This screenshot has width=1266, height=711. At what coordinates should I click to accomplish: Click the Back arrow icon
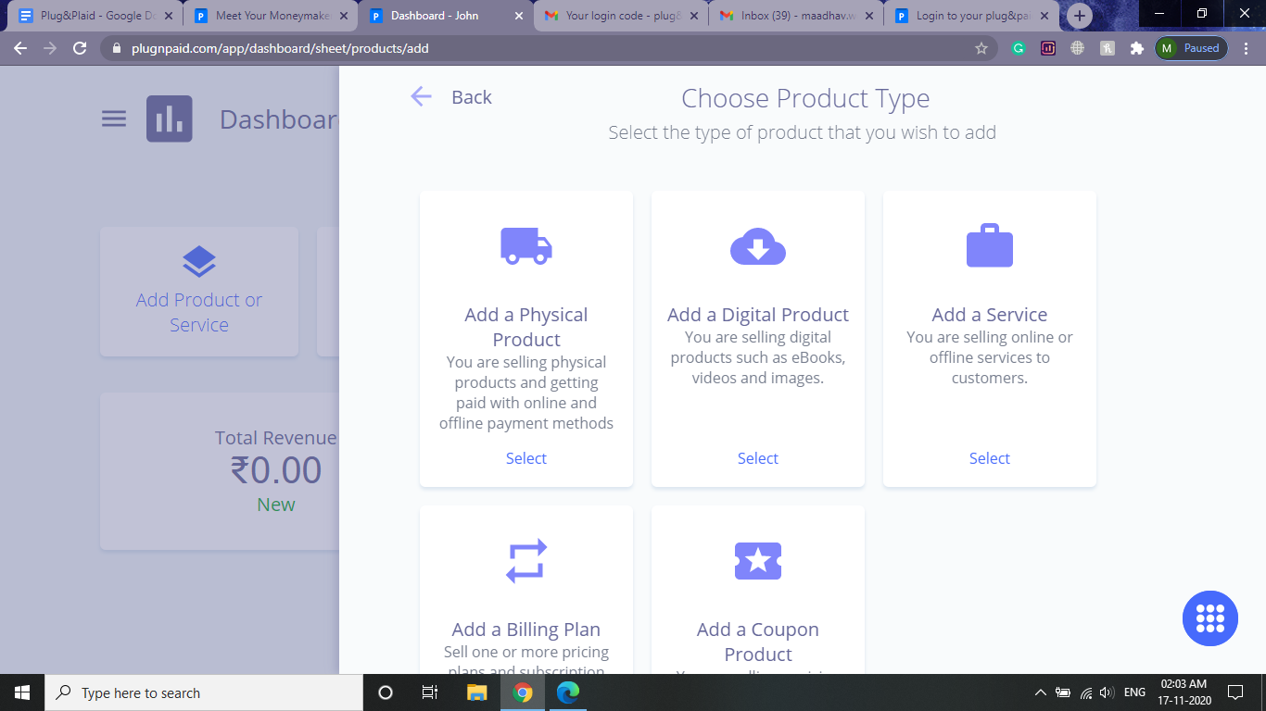[x=422, y=96]
